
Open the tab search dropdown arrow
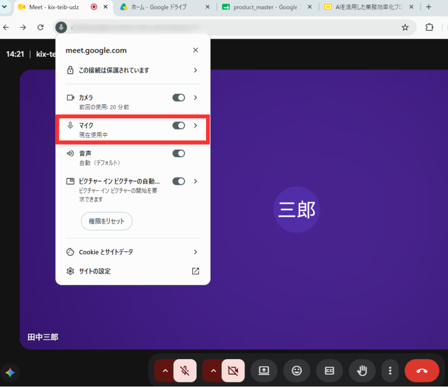[x=4, y=6]
